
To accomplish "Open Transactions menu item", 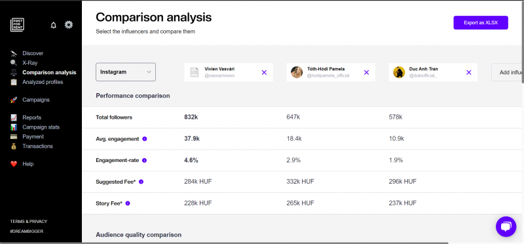I will point(38,146).
